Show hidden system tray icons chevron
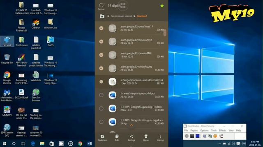This screenshot has height=147, width=263. coord(219,143)
